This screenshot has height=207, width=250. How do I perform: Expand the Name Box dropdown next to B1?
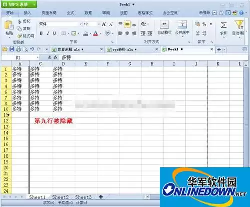click(38, 57)
